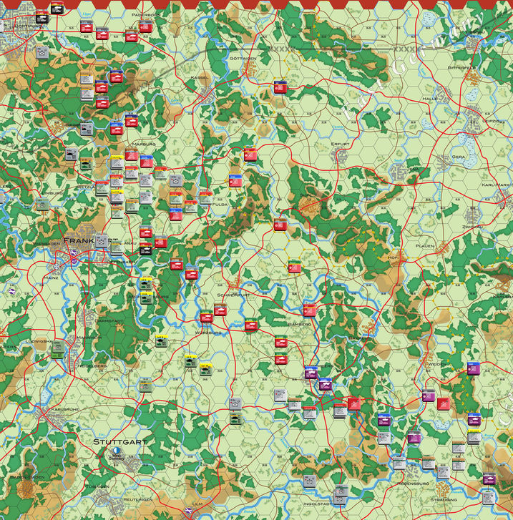
Task: Select the solid red counter east of Nuremberg
Action: tap(354, 404)
